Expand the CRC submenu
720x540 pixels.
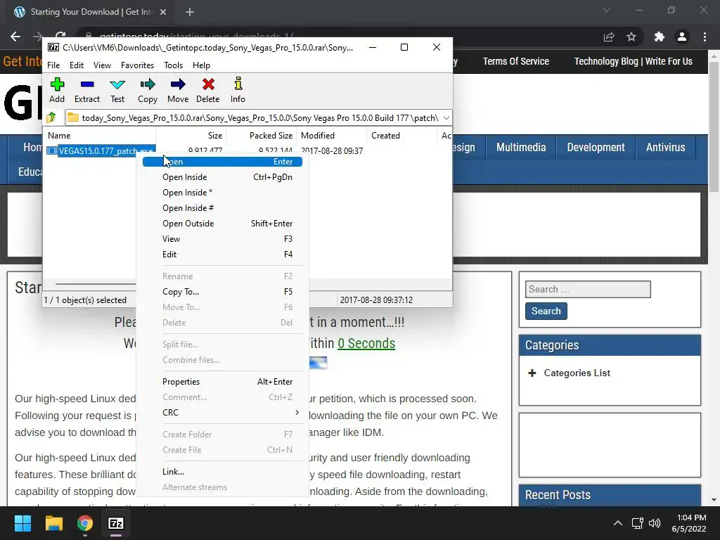(222, 412)
